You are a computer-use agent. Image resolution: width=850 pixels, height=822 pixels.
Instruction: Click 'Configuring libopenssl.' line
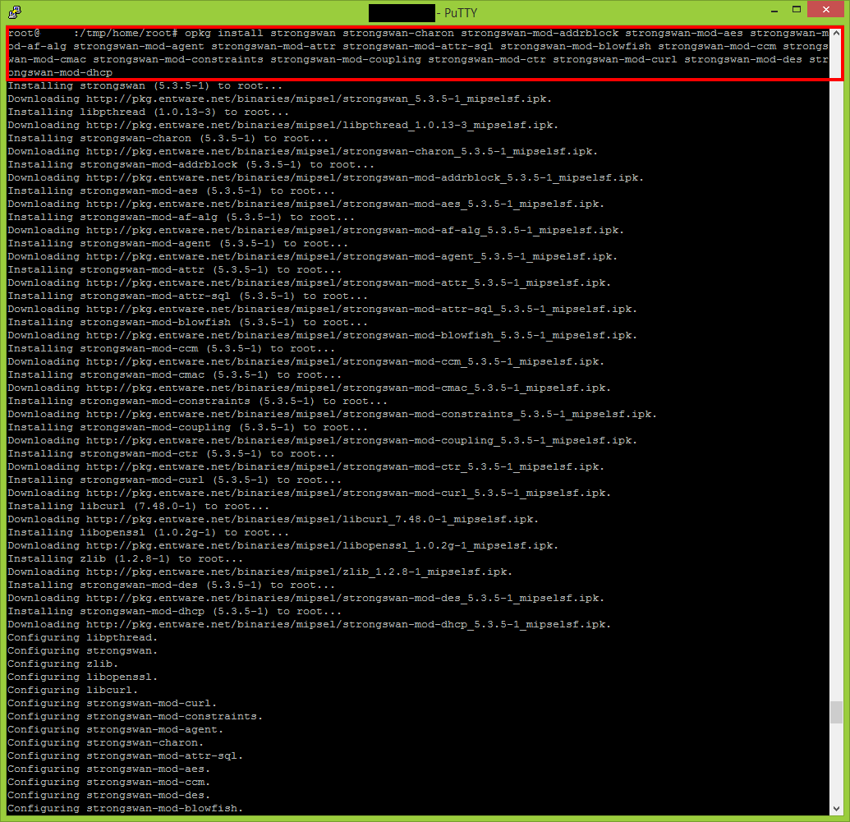pyautogui.click(x=82, y=677)
